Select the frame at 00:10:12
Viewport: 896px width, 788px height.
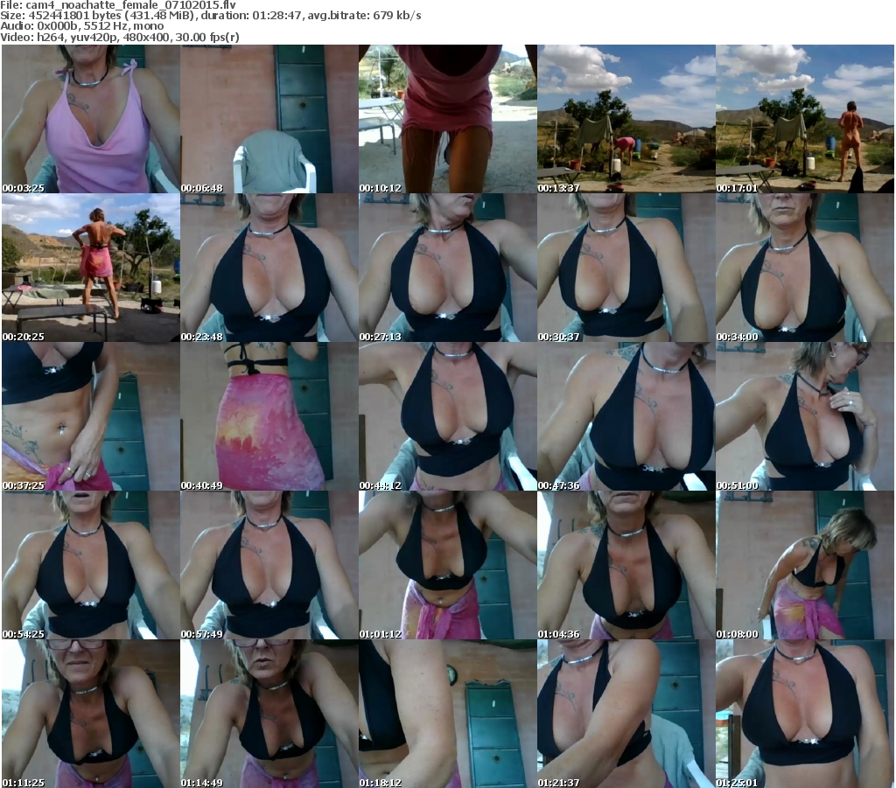pos(447,119)
